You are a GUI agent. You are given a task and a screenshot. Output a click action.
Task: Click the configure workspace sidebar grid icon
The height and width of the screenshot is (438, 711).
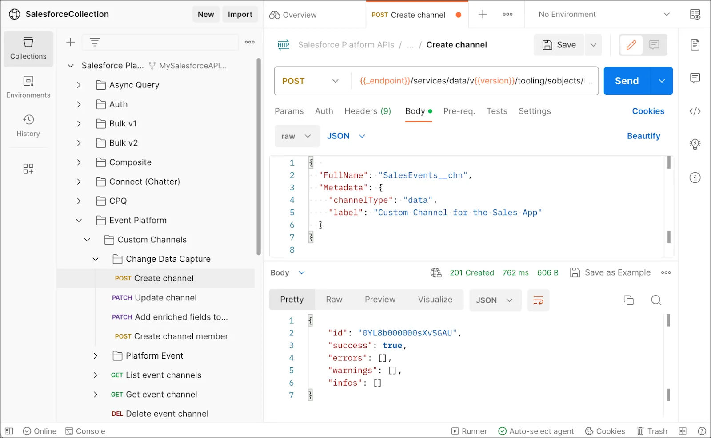[28, 168]
